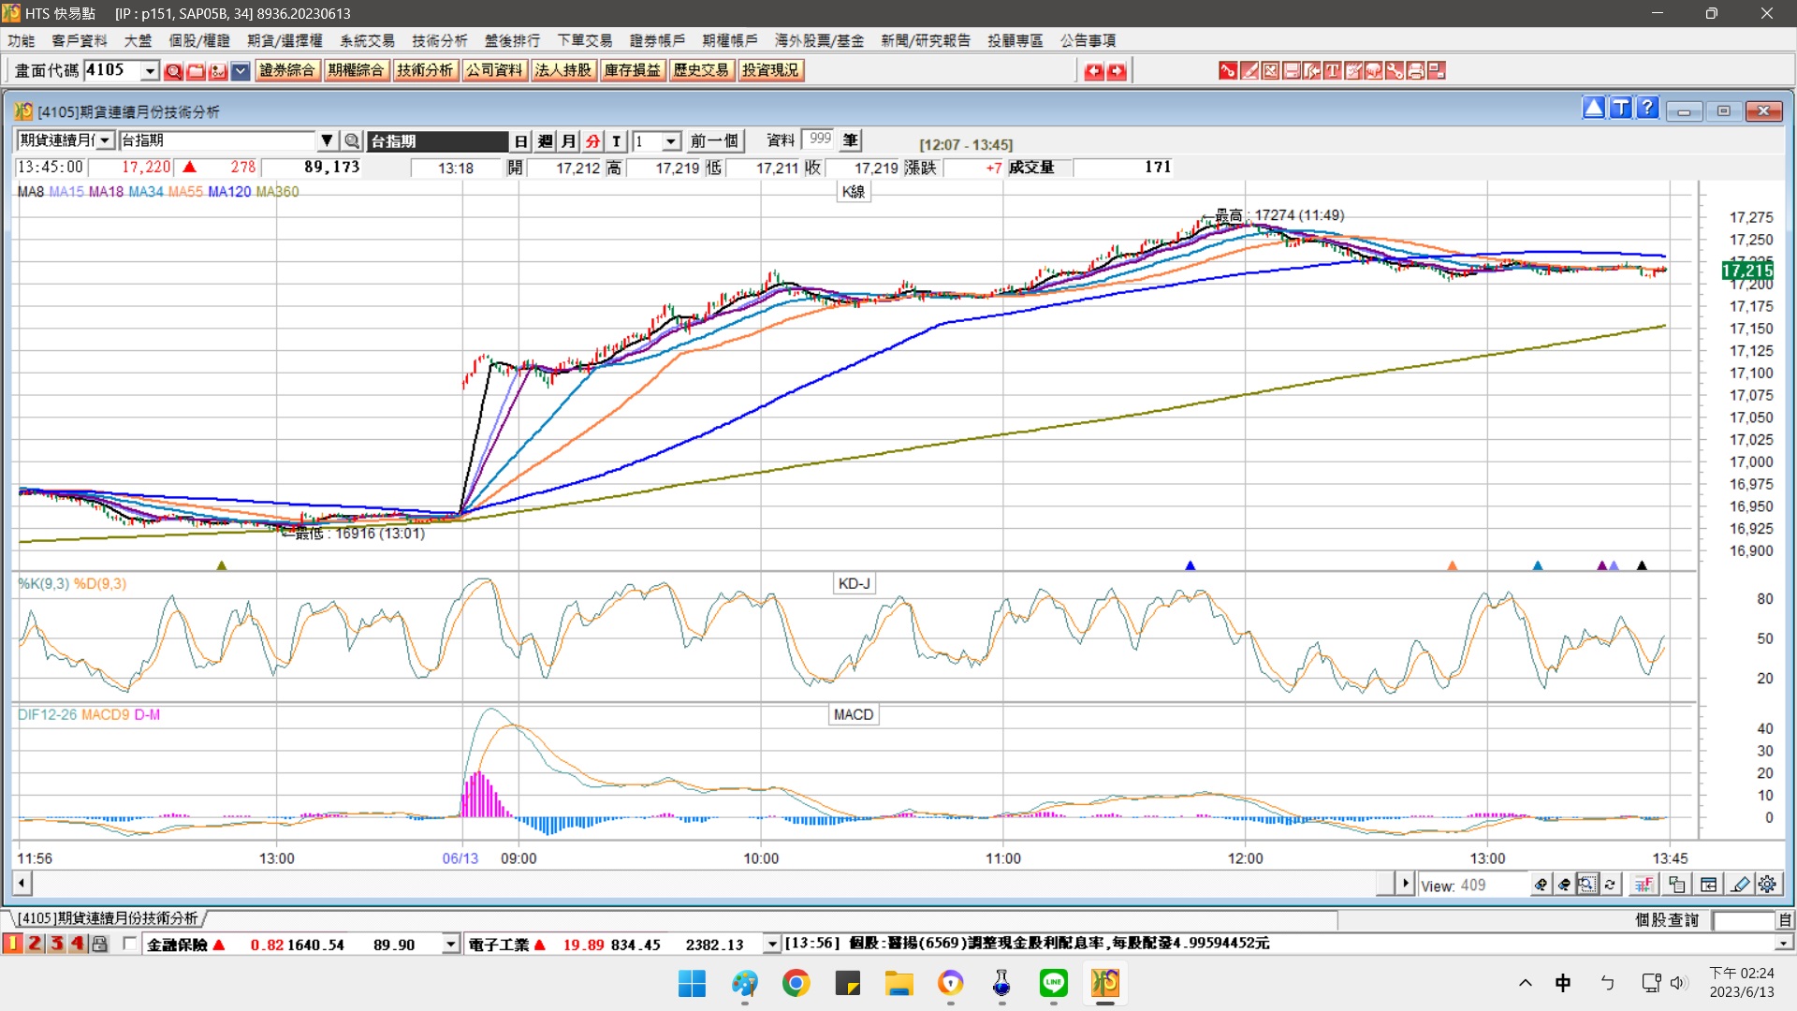Click magnifier icon beside 台指期 field
1797x1011 pixels.
point(352,141)
